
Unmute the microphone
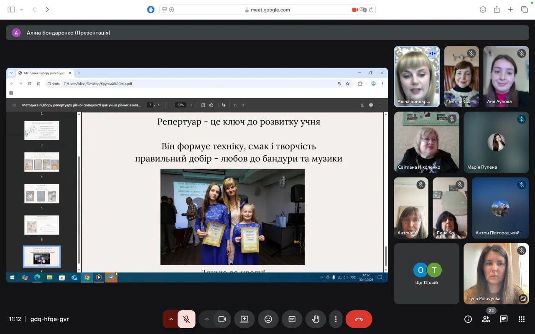(186, 319)
